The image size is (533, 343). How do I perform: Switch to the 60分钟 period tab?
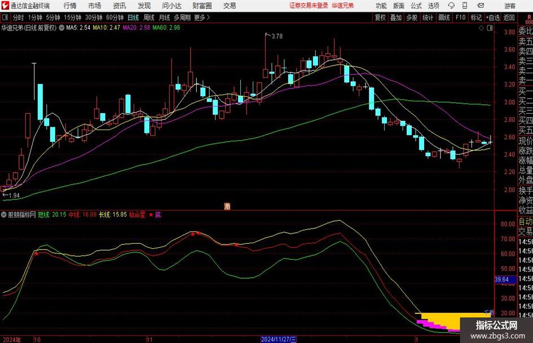click(115, 17)
